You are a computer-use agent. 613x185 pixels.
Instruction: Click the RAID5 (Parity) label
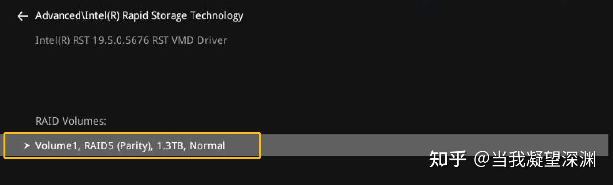click(118, 146)
